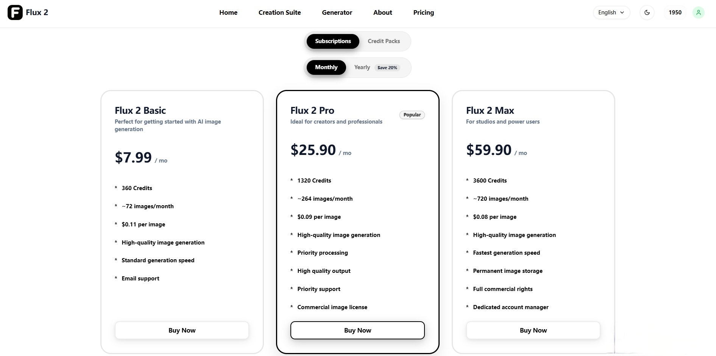The width and height of the screenshot is (716, 356).
Task: Click the Flux 2 brand name text
Action: [x=37, y=12]
